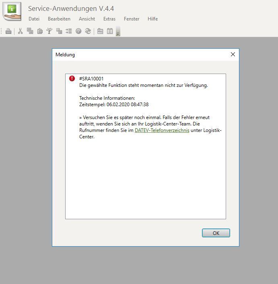Image resolution: width=278 pixels, height=284 pixels.
Task: Click the scissors cut icon
Action: [x=20, y=31]
